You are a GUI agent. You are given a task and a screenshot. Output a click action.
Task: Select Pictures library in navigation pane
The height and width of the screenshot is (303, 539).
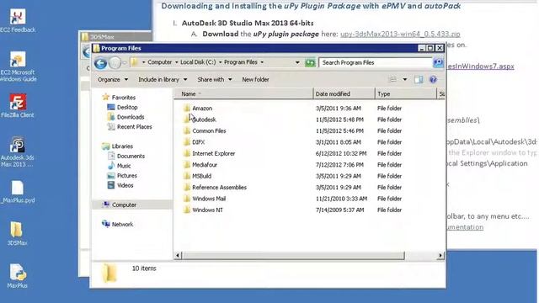122,176
